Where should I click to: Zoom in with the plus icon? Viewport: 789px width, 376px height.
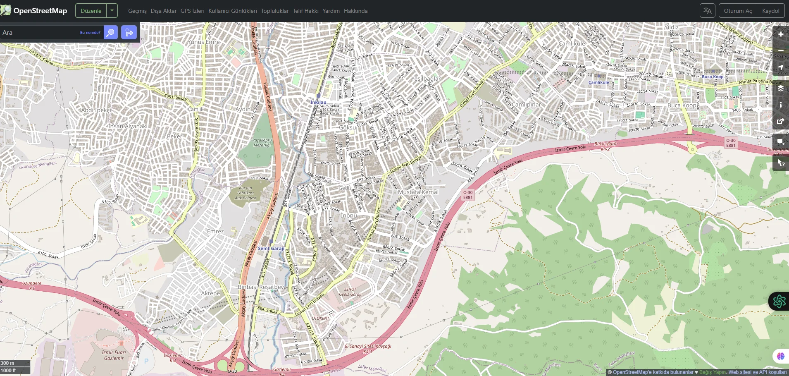pos(780,34)
